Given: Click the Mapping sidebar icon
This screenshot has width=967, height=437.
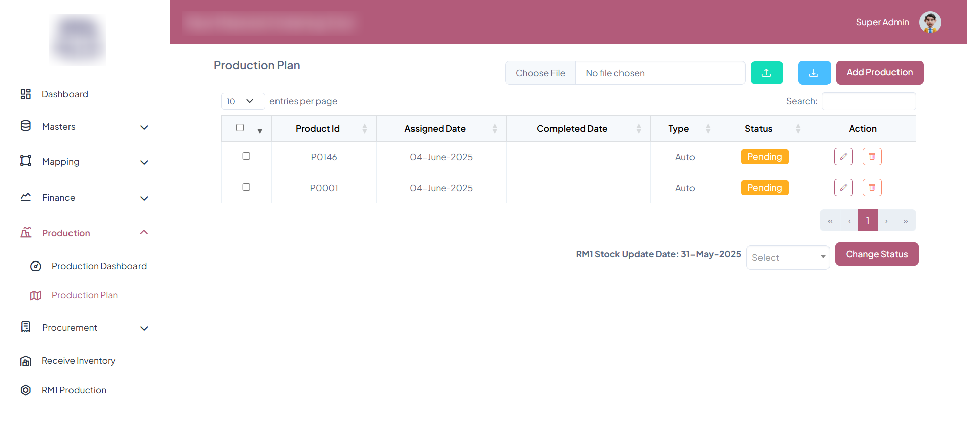Looking at the screenshot, I should point(26,161).
